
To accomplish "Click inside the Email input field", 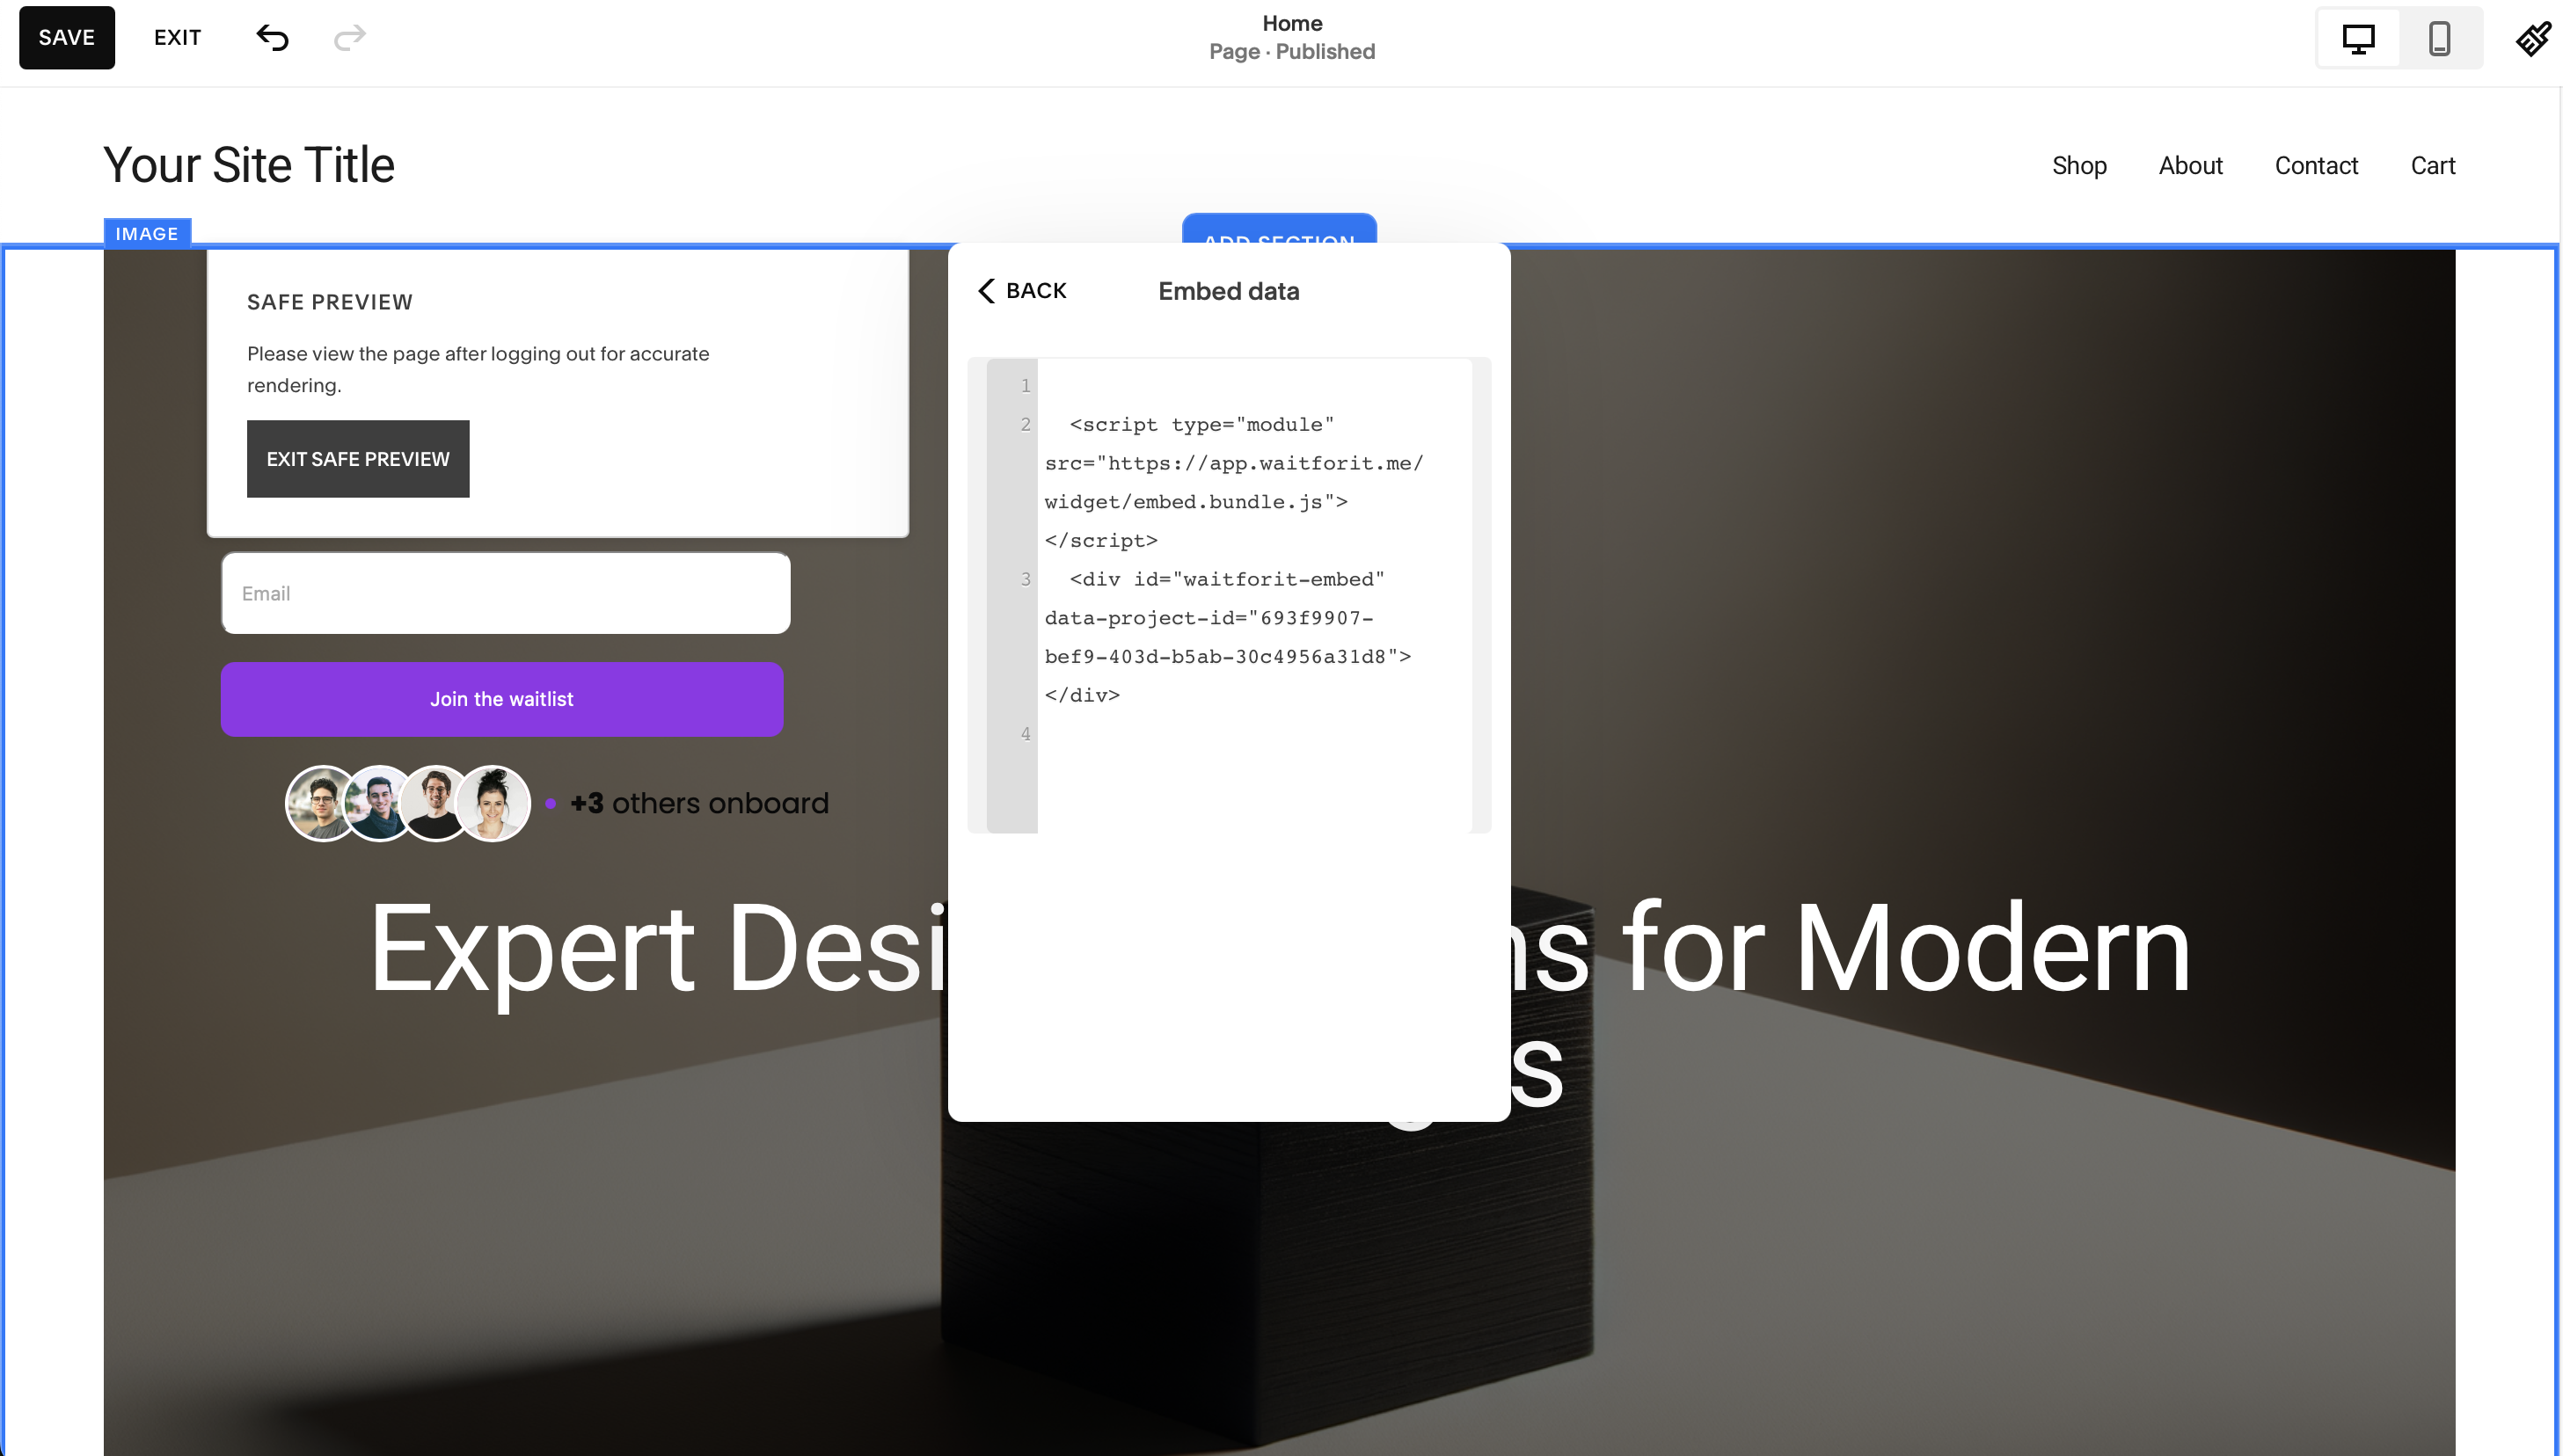I will (x=504, y=593).
